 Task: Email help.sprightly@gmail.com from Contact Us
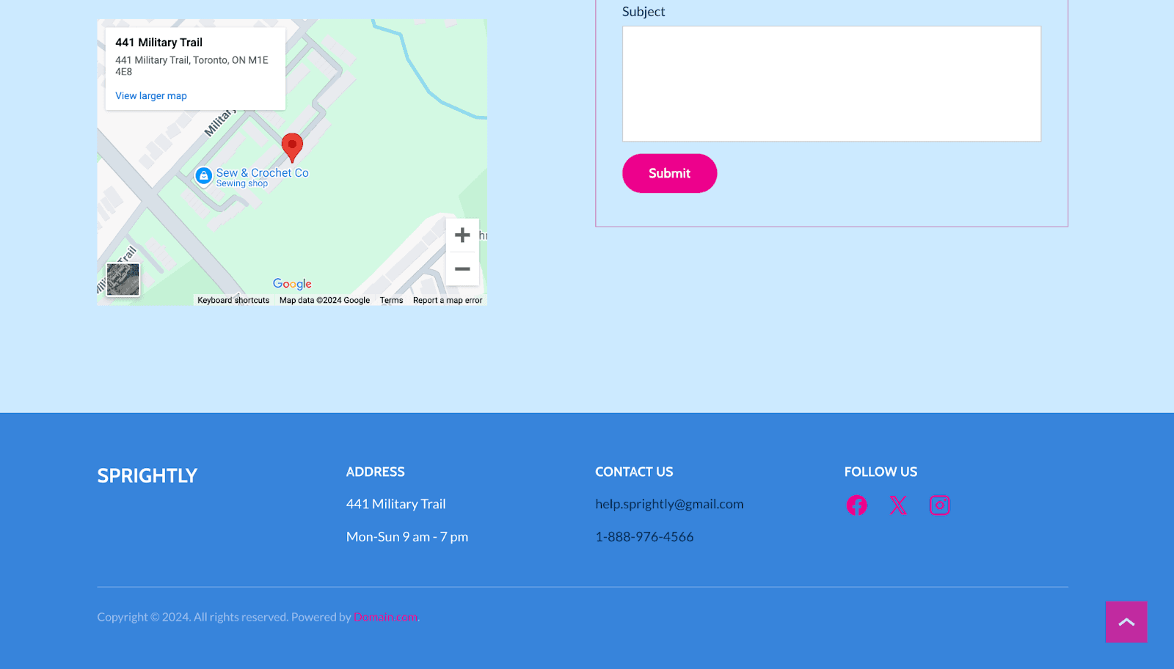pos(669,504)
